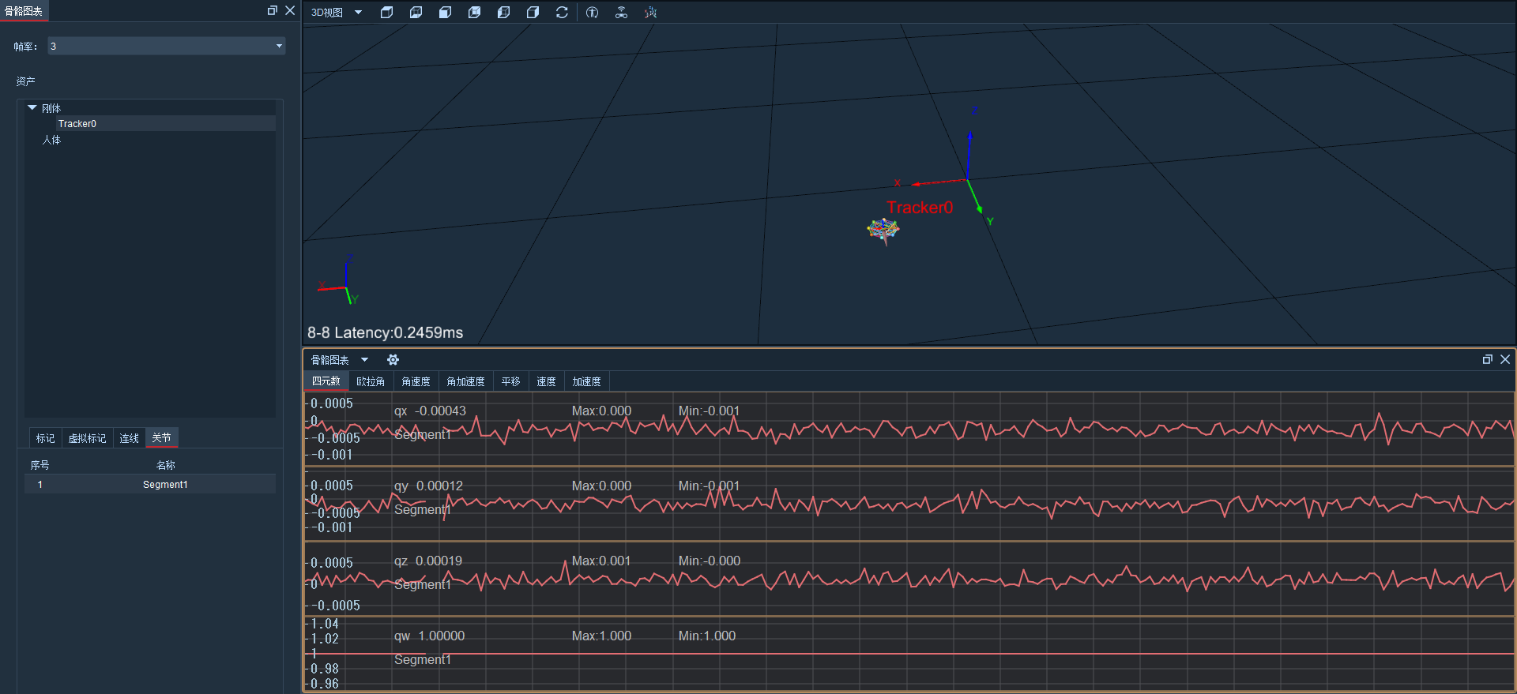Viewport: 1517px width, 694px height.
Task: Click the wireless glasses device icon
Action: coord(622,13)
